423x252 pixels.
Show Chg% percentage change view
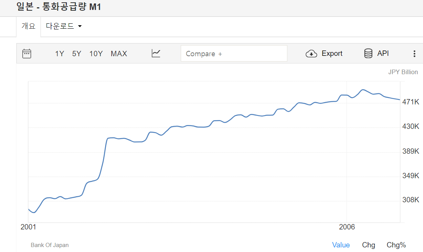coord(396,245)
